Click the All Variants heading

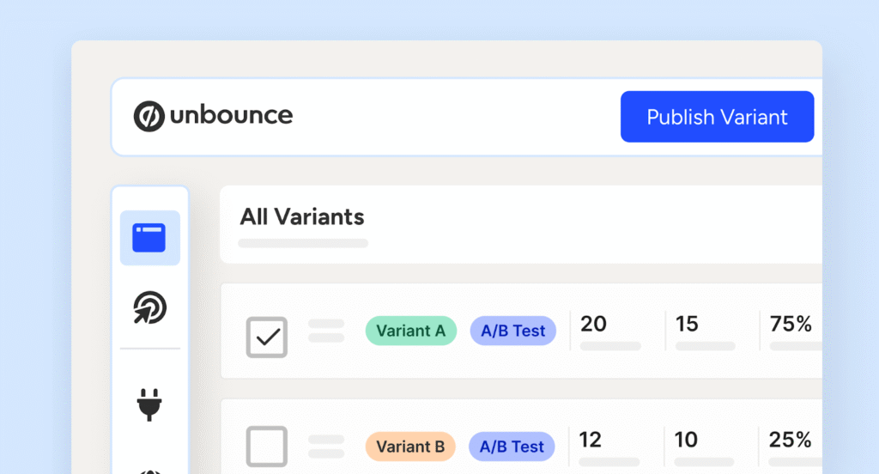(302, 216)
